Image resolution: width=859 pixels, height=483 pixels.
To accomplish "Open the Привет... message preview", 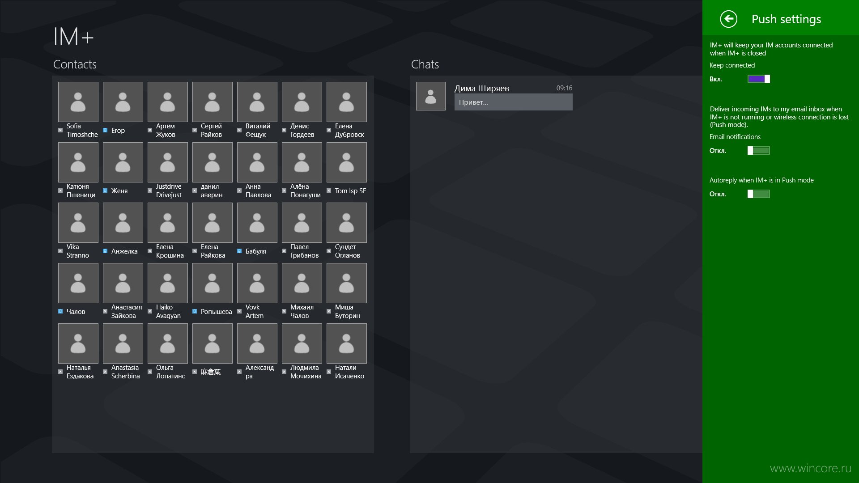I will click(514, 102).
